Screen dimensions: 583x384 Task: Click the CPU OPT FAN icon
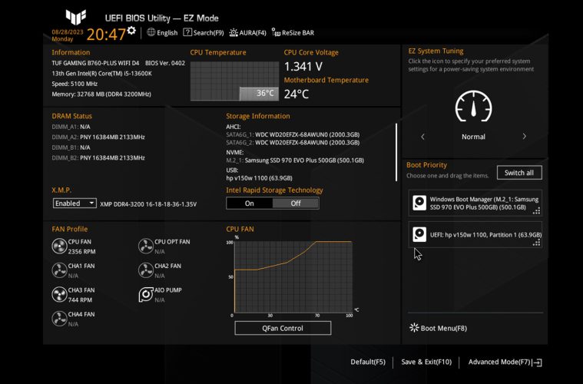(146, 246)
